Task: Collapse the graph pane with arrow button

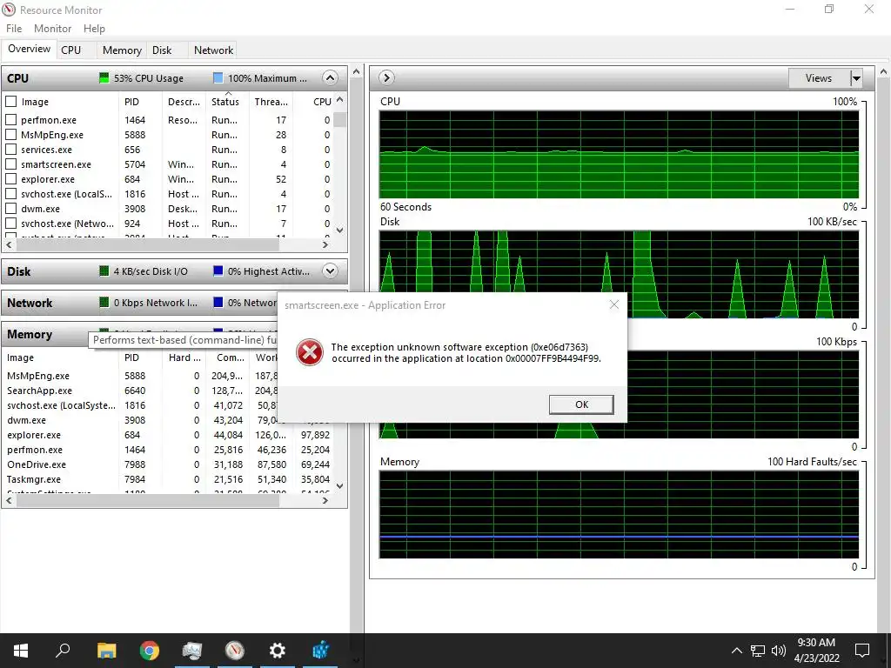Action: pyautogui.click(x=386, y=77)
